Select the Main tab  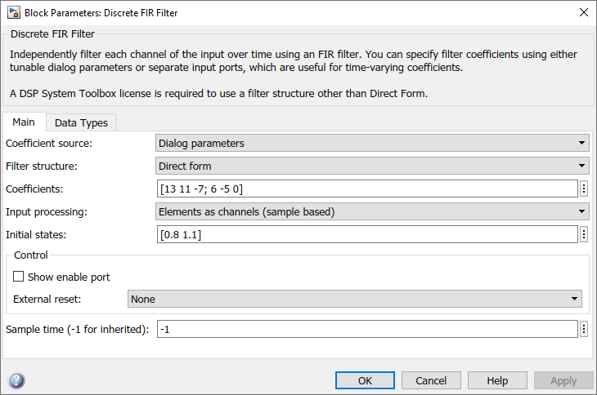24,122
